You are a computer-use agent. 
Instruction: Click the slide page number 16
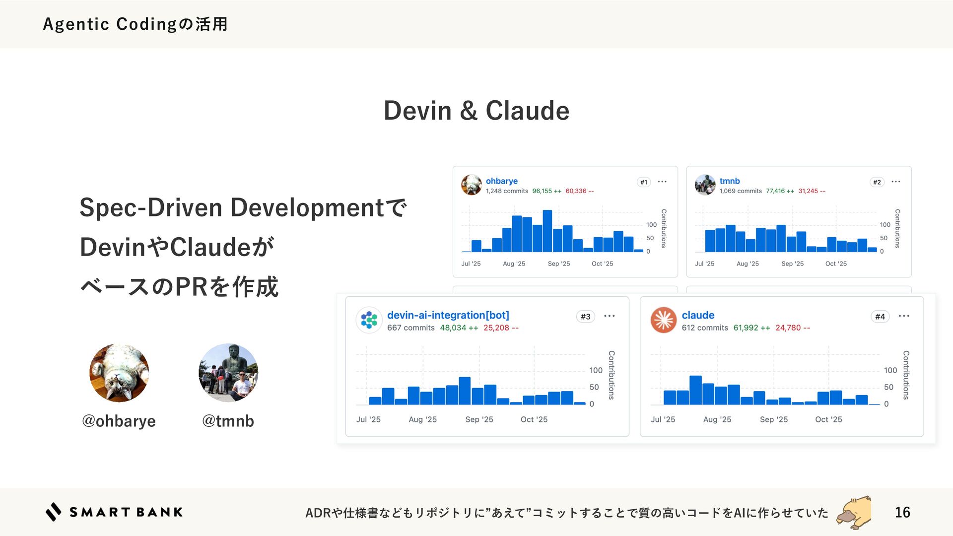pyautogui.click(x=902, y=512)
